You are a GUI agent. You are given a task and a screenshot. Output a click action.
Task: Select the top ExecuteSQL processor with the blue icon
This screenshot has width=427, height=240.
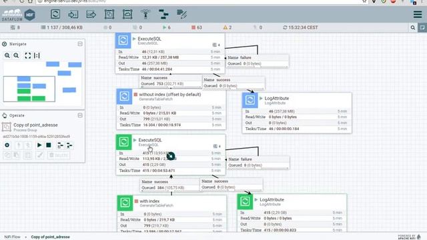(170, 53)
